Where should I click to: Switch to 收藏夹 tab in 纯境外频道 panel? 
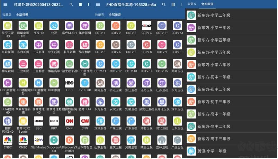7,15
